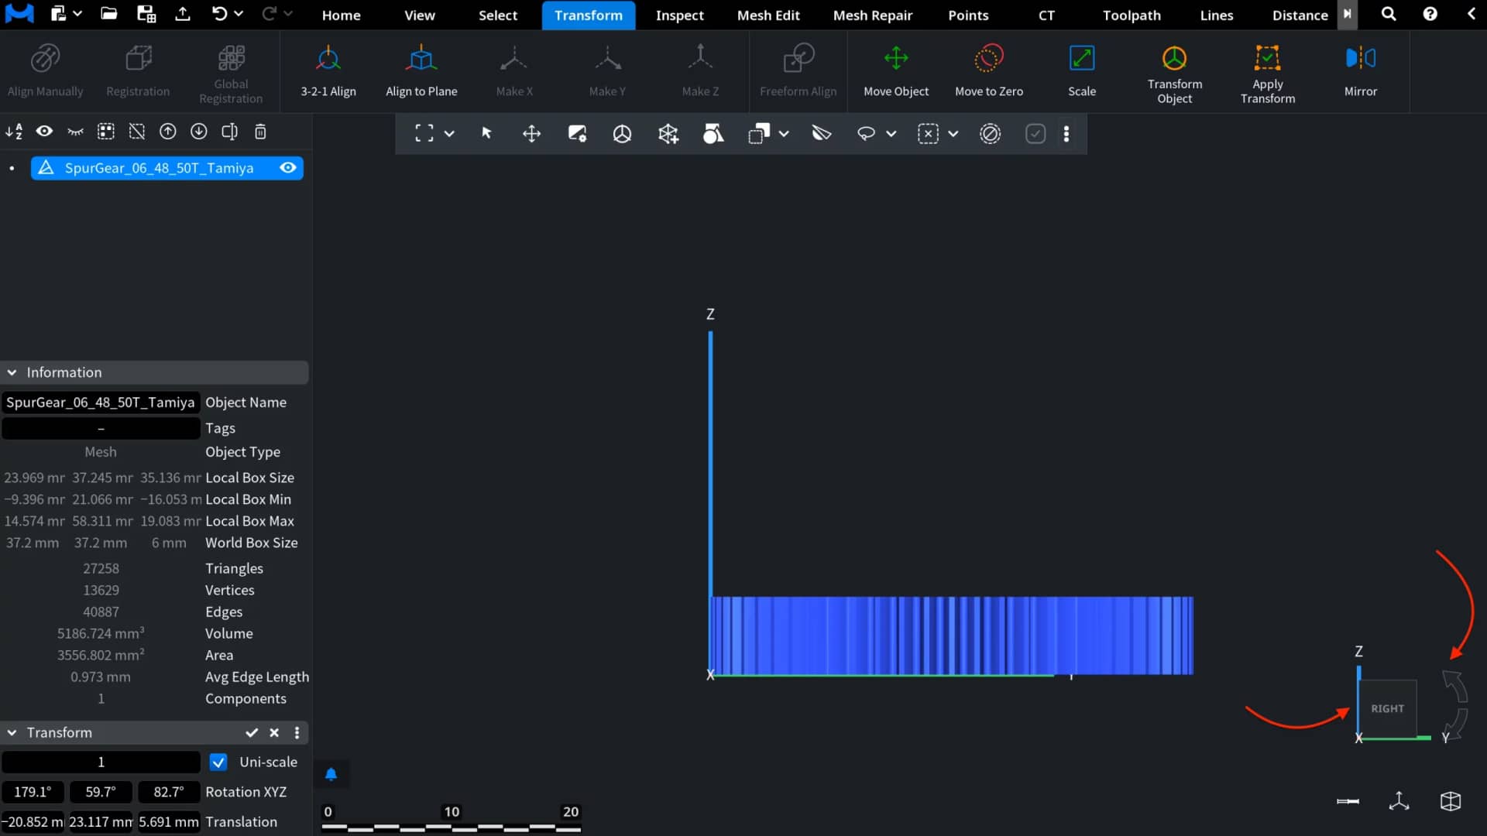Expand the lasso selection dropdown
1487x836 pixels.
[x=891, y=133]
